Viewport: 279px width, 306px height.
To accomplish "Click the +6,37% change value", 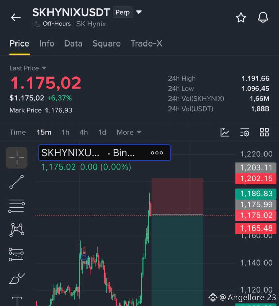I will pos(60,98).
